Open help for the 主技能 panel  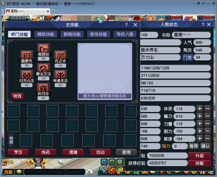tap(126, 25)
